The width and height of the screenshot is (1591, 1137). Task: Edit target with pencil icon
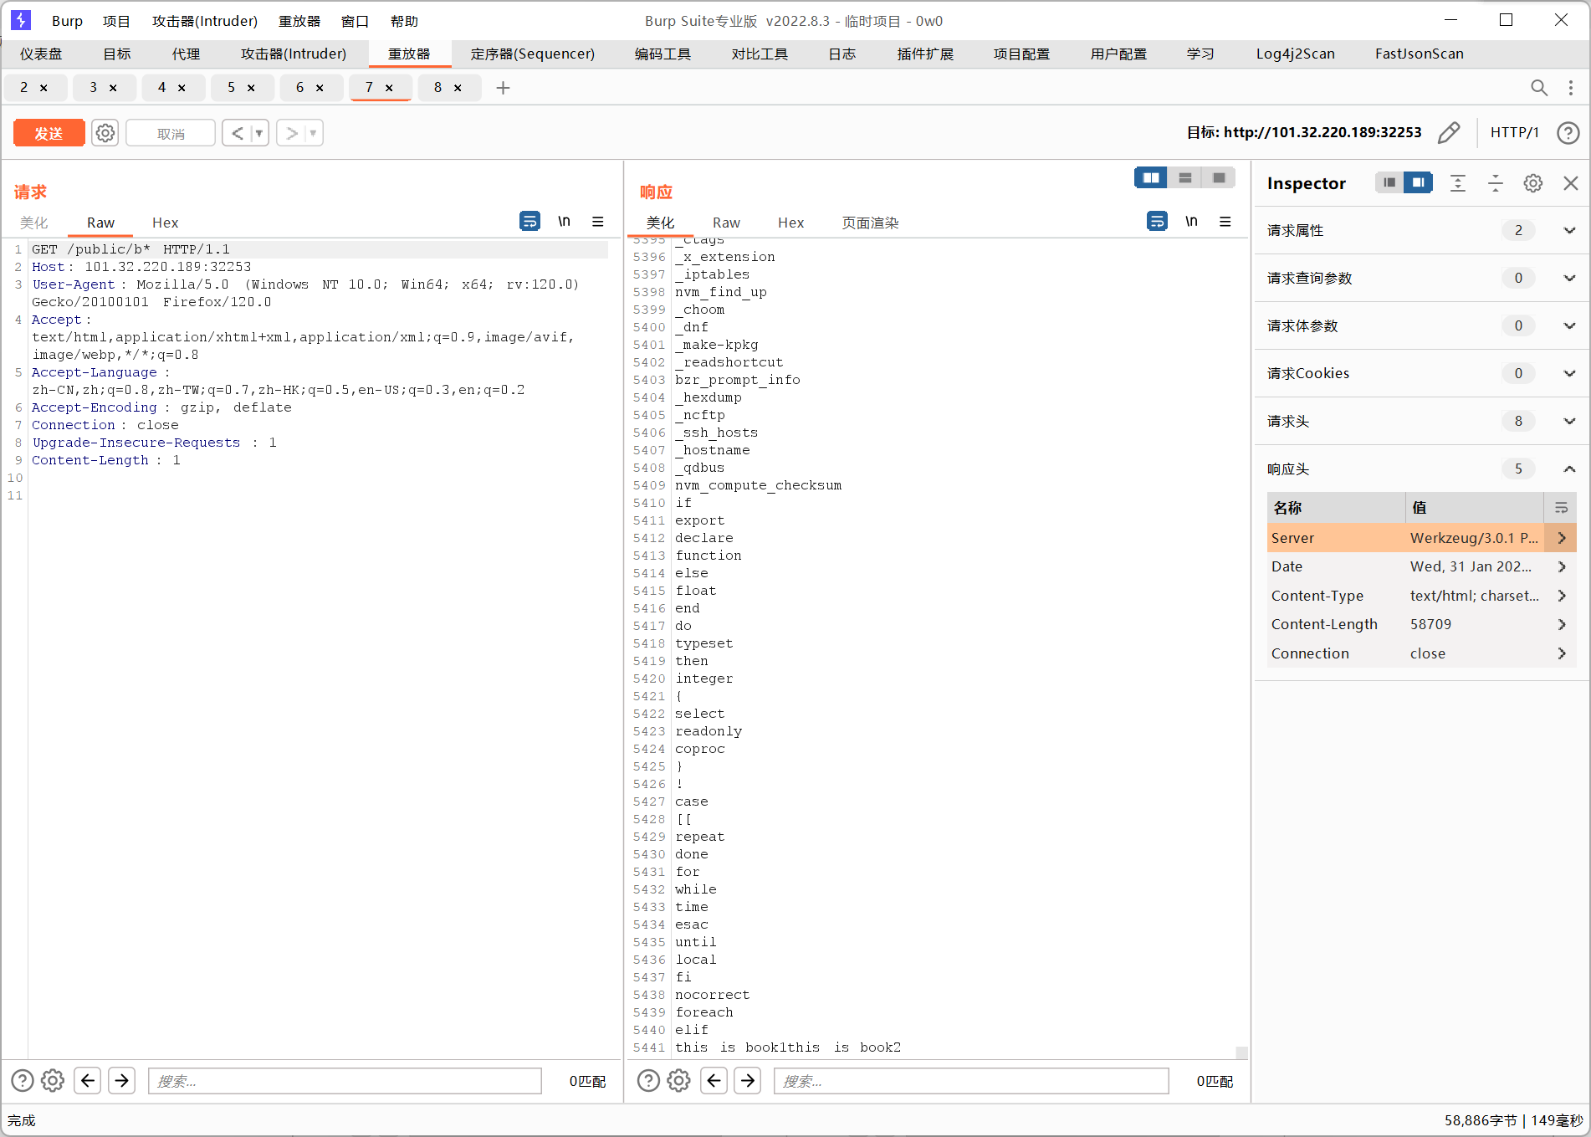[1449, 132]
